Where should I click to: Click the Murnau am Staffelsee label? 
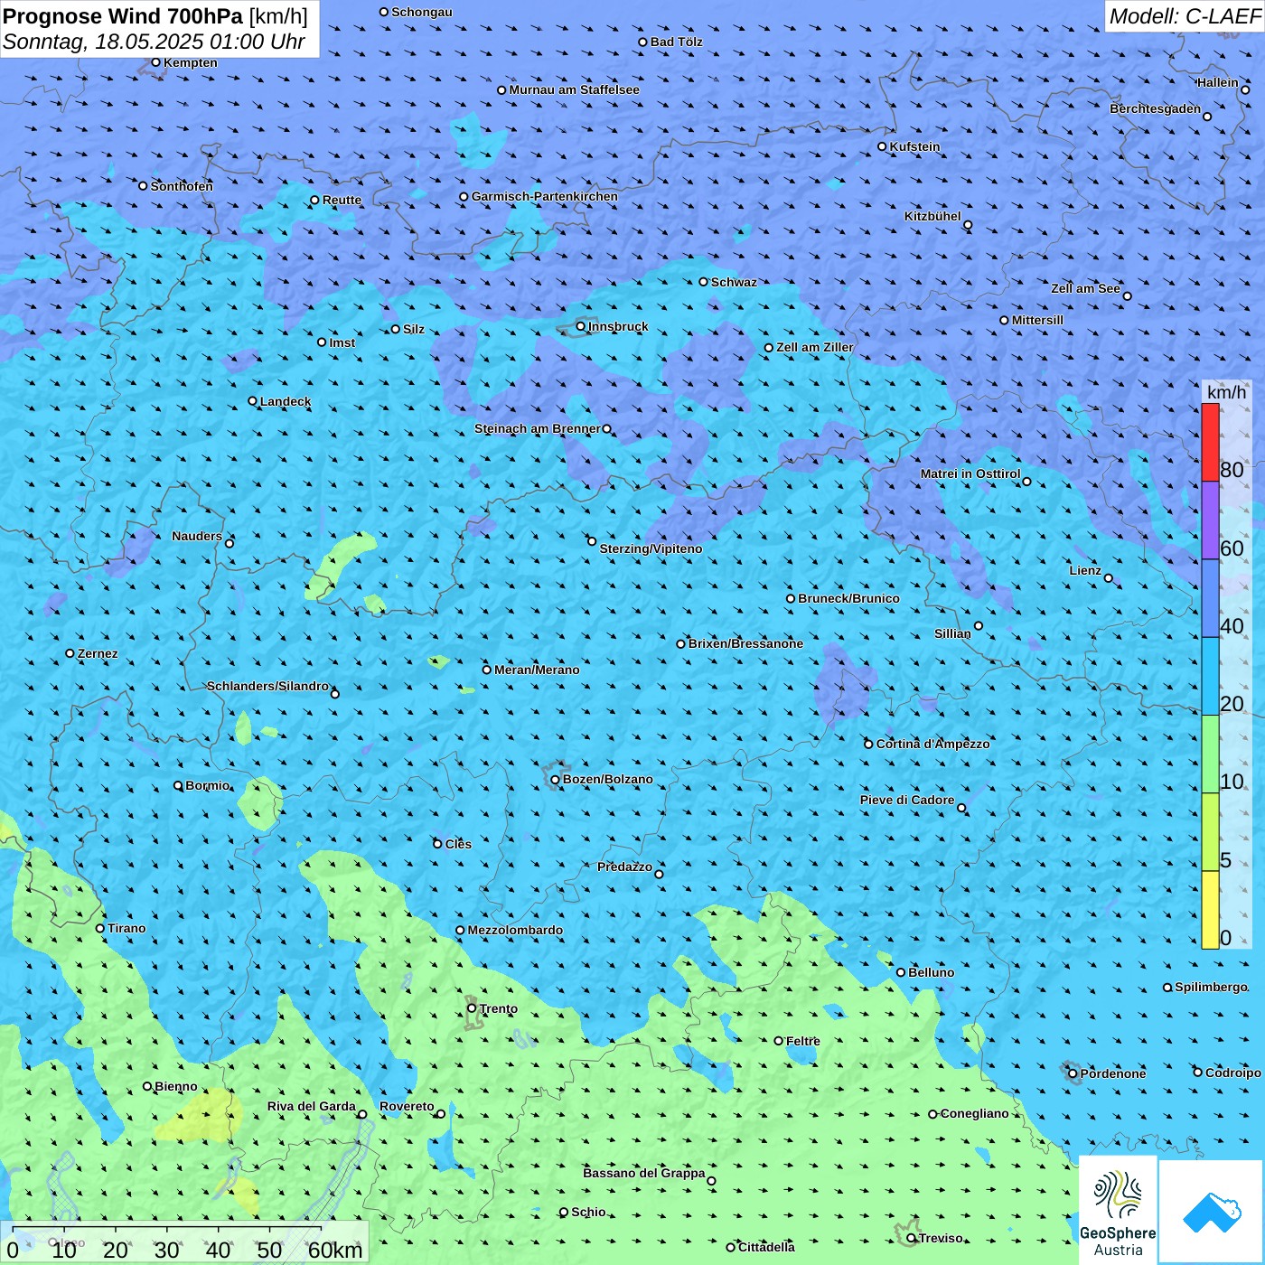(x=575, y=89)
